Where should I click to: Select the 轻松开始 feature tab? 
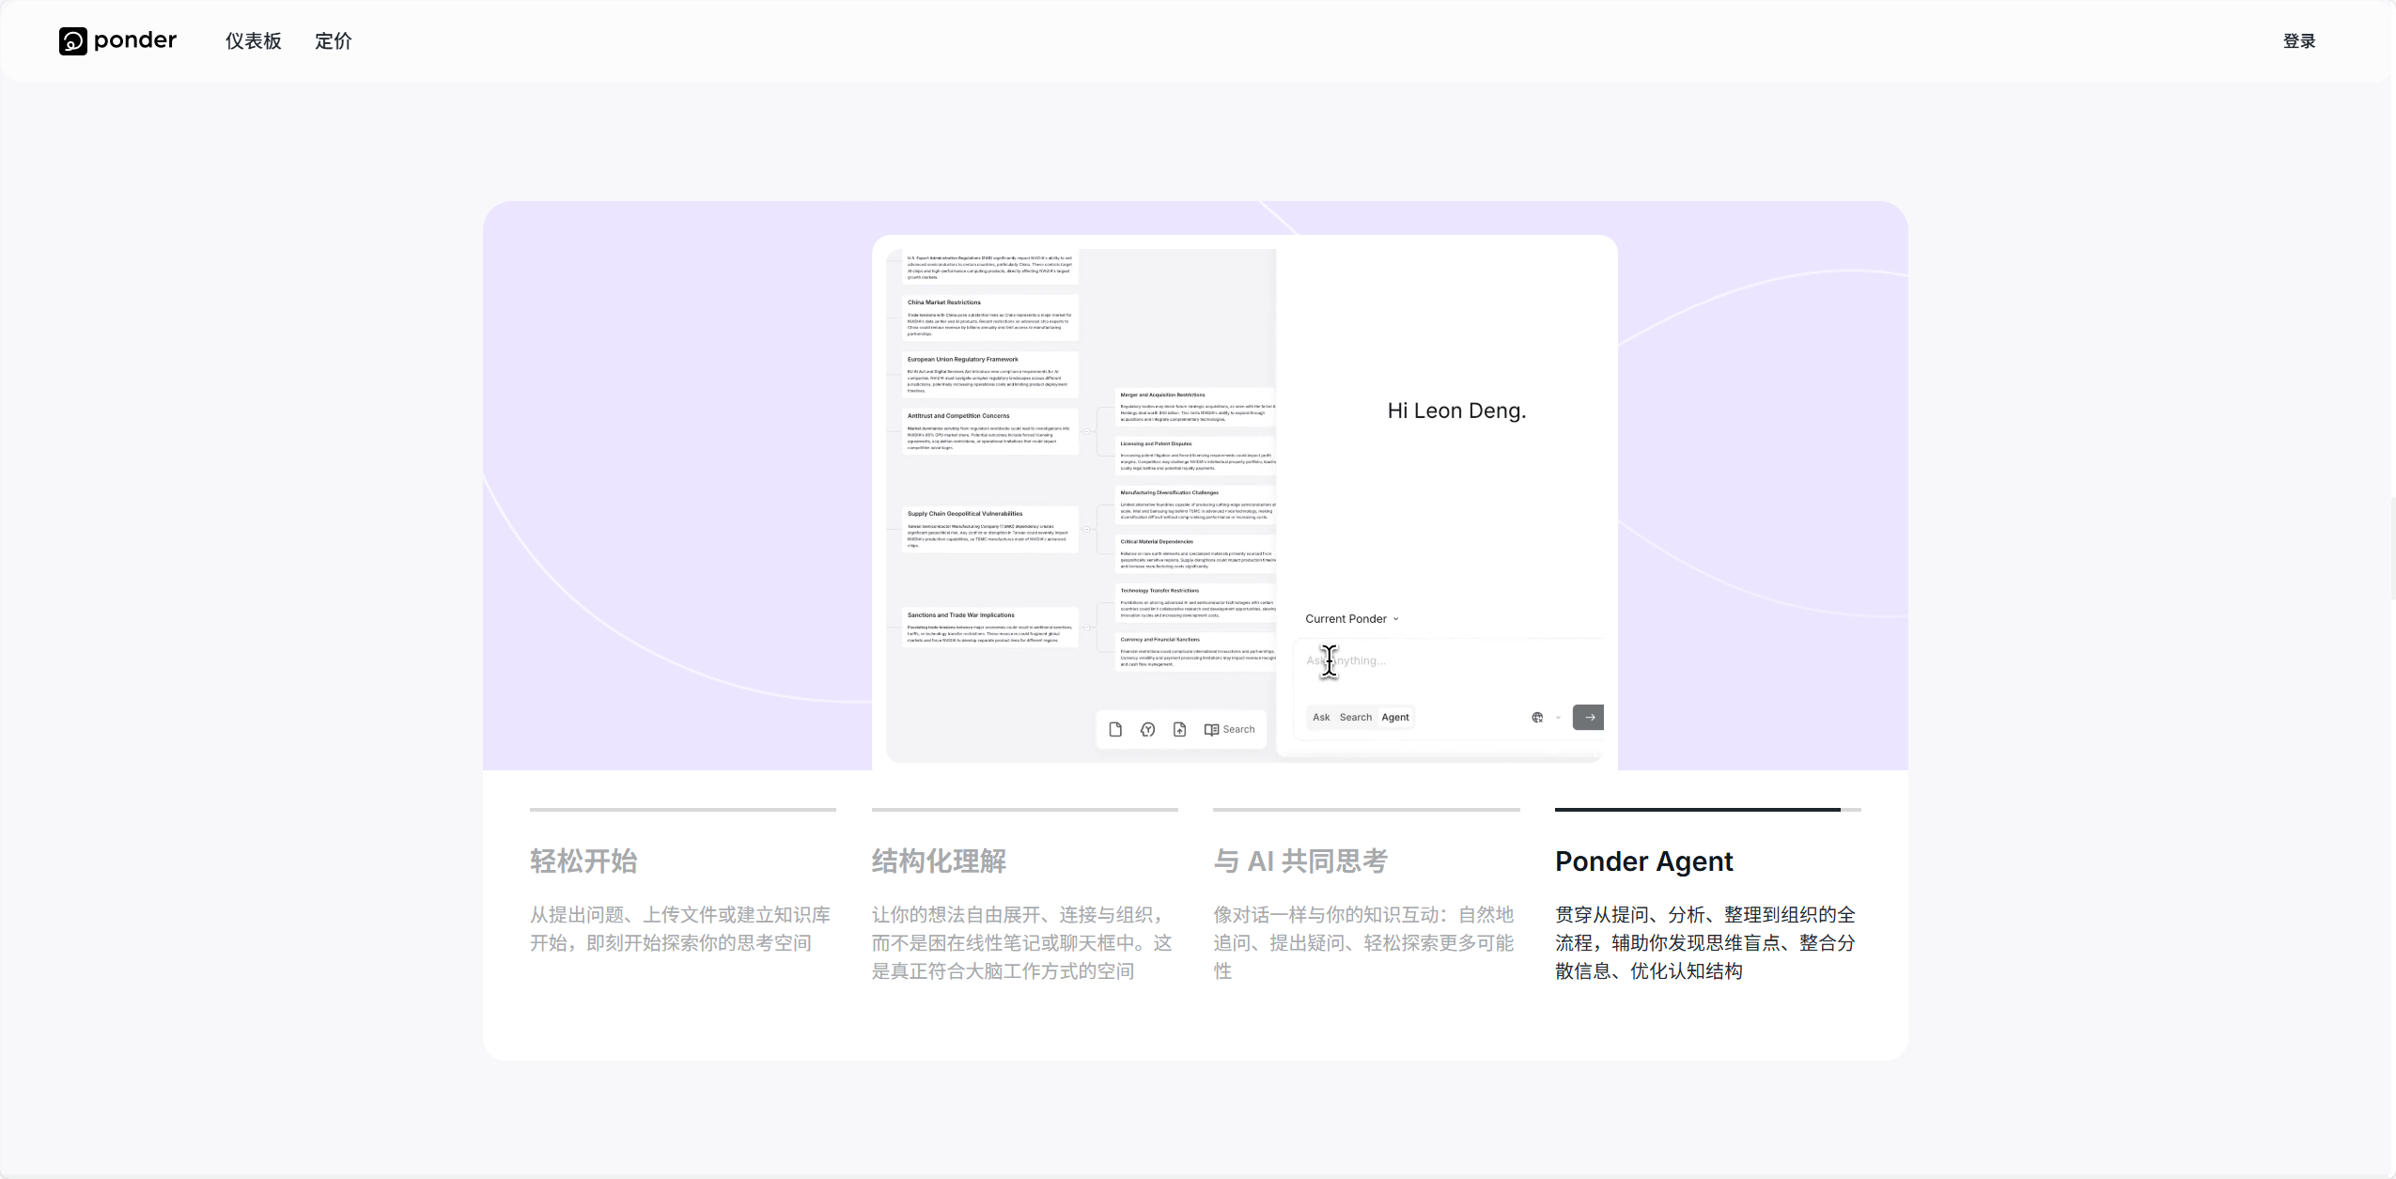pos(583,861)
